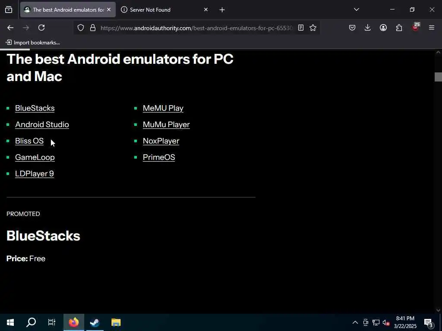
Task: Follow the NoxPlayer link
Action: point(161,141)
